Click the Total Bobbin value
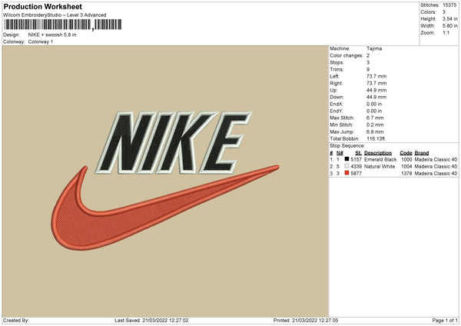The image size is (461, 326). coord(376,139)
